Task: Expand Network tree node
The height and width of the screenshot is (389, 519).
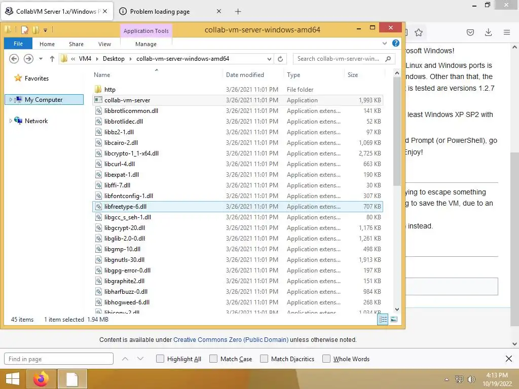Action: (11, 121)
